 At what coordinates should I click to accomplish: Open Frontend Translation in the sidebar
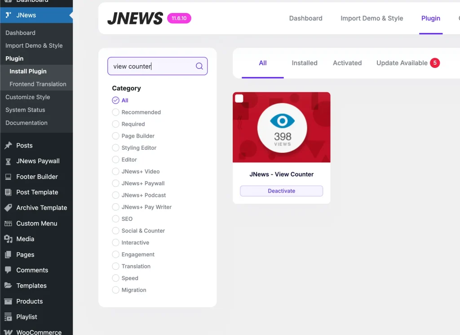pos(38,84)
